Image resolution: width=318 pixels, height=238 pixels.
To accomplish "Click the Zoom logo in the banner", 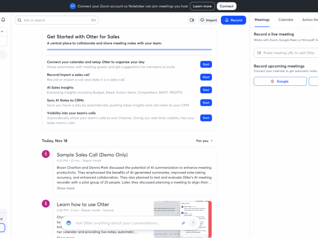I will pyautogui.click(x=72, y=6).
